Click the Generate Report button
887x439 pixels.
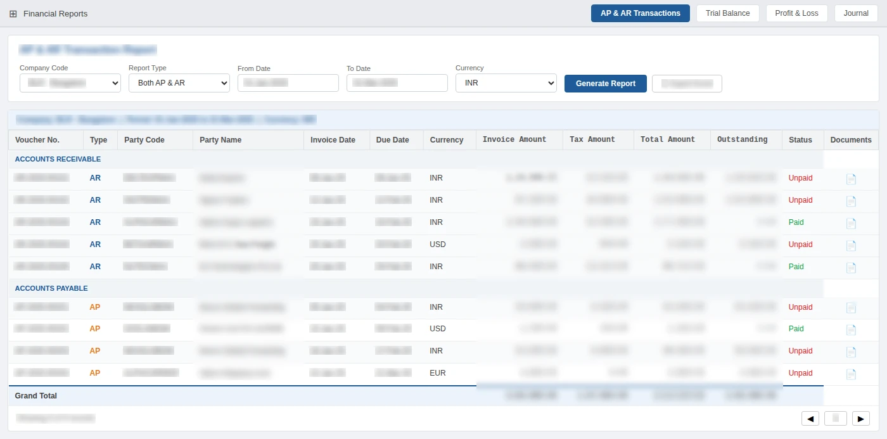pyautogui.click(x=606, y=84)
